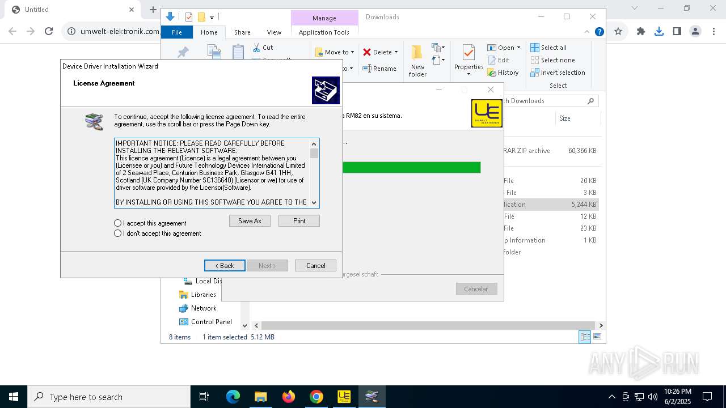Select 'I accept this agreement' radio button
Viewport: 726px width, 408px height.
118,223
